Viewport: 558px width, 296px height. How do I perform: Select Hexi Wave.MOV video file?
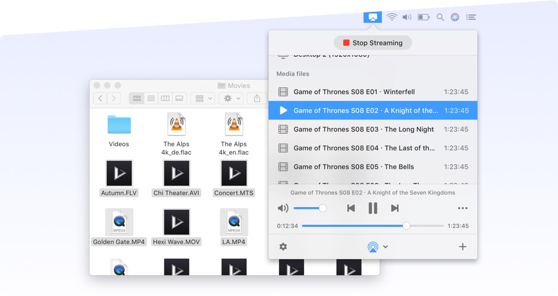[176, 227]
